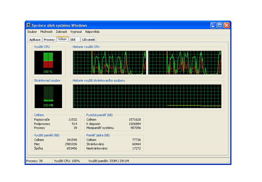Click the Stránkováno value 60464

point(137,144)
